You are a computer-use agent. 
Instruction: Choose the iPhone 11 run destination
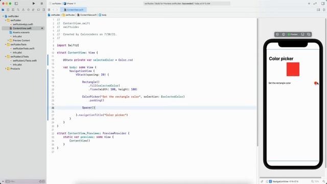[x=70, y=4]
